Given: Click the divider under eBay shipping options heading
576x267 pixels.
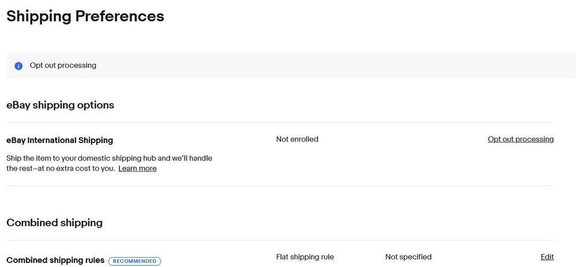Looking at the screenshot, I should [x=280, y=122].
